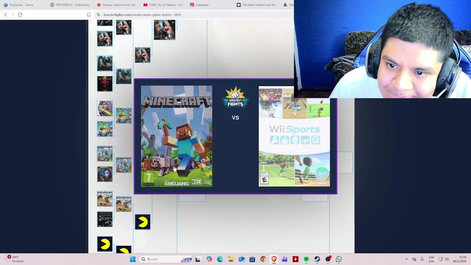471x265 pixels.
Task: Select the Crazy Taxi thumbnail in first round
Action: coord(105,109)
